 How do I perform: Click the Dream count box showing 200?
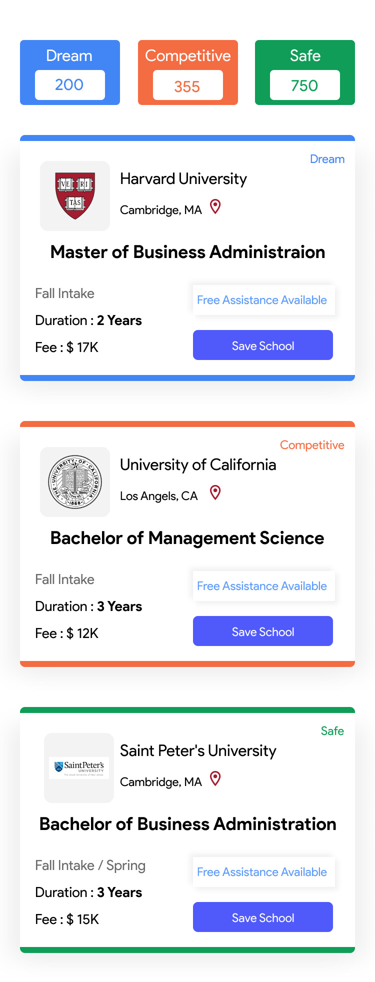click(70, 85)
